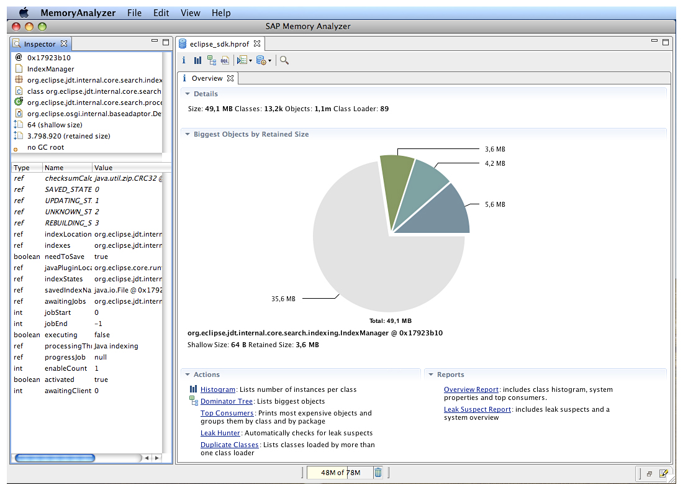Click the Dominator Tree icon under Actions
683x490 pixels.
click(x=194, y=401)
